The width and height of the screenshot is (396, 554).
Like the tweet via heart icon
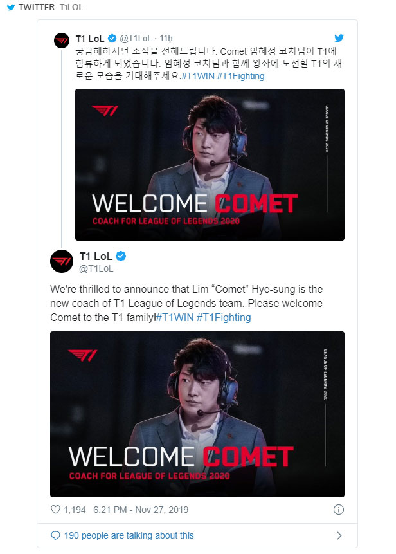[x=56, y=510]
